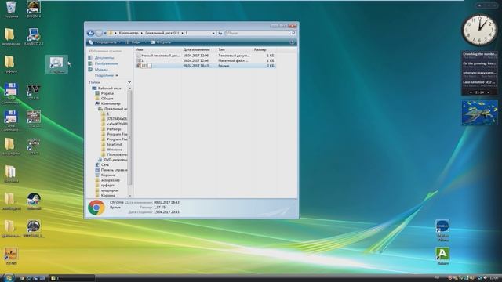Select totalcmd folder in tree
Screen dimensions: 502x282
click(111, 144)
